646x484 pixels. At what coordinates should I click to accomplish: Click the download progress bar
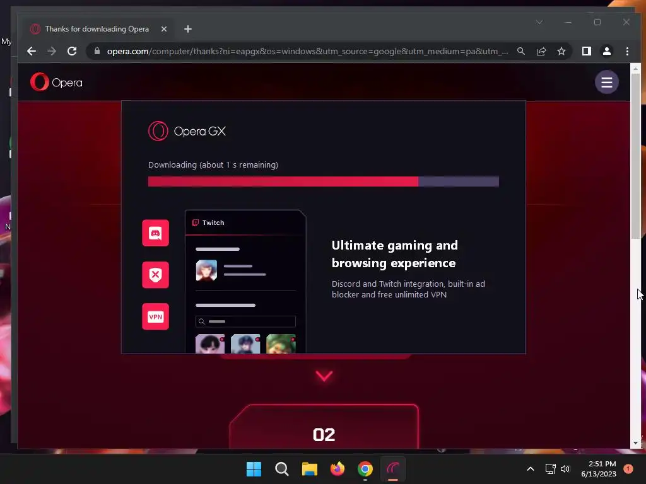click(x=324, y=181)
